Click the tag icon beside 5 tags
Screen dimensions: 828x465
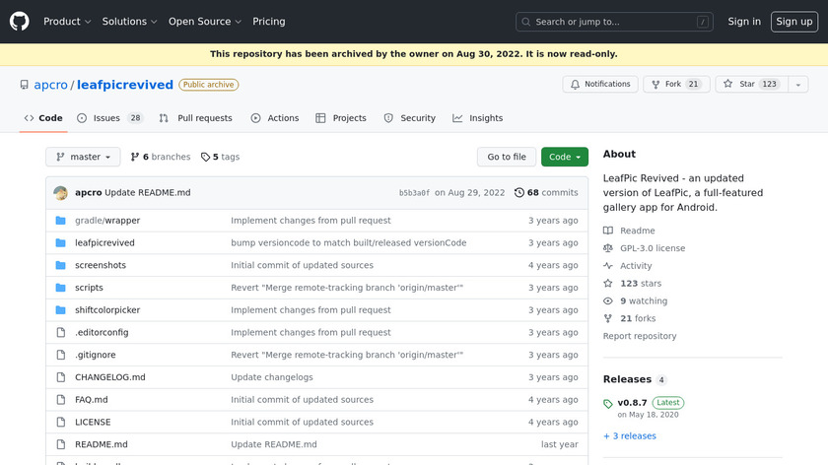[x=205, y=157]
